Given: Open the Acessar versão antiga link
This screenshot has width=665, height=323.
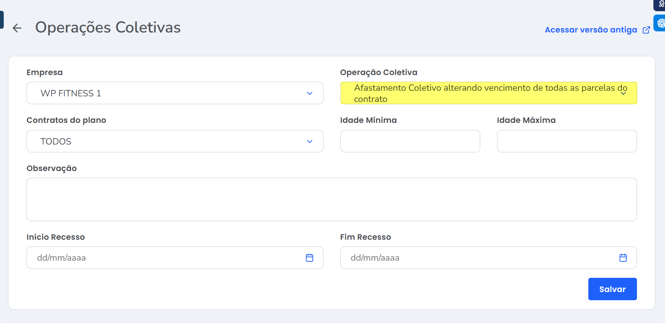Looking at the screenshot, I should [591, 30].
